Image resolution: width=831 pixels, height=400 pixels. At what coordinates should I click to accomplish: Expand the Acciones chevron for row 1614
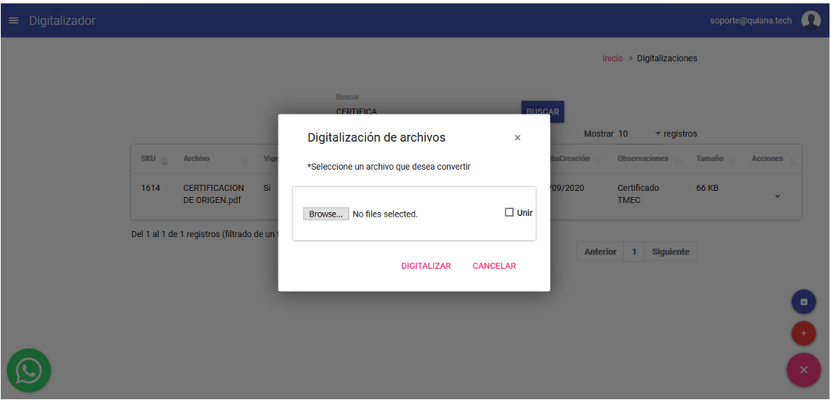click(x=777, y=195)
